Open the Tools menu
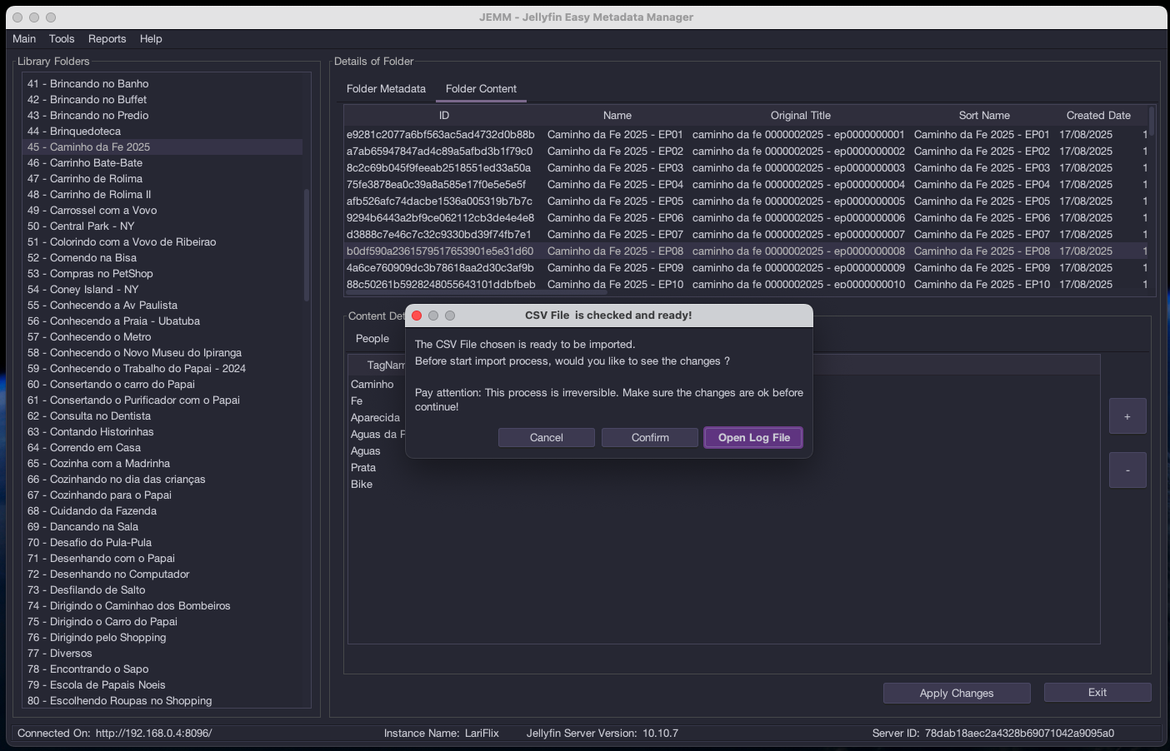This screenshot has height=751, width=1170. tap(62, 39)
